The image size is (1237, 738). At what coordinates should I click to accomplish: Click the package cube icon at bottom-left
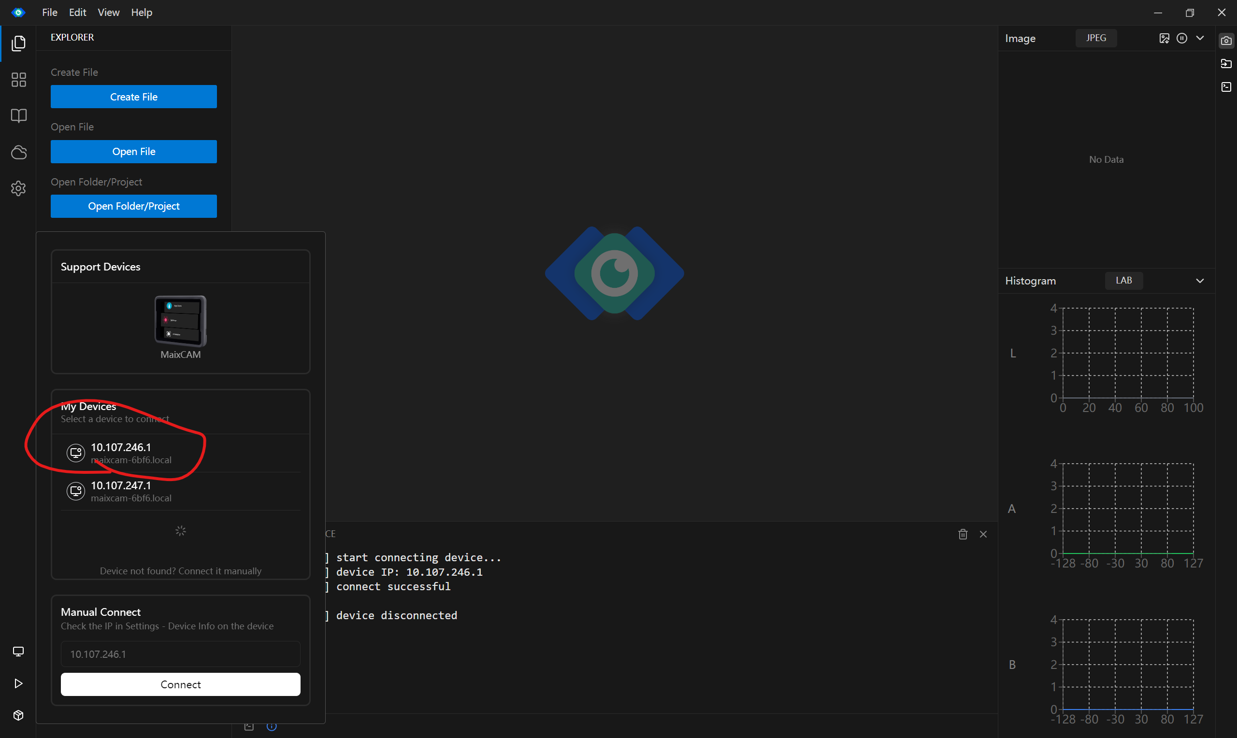pyautogui.click(x=18, y=715)
